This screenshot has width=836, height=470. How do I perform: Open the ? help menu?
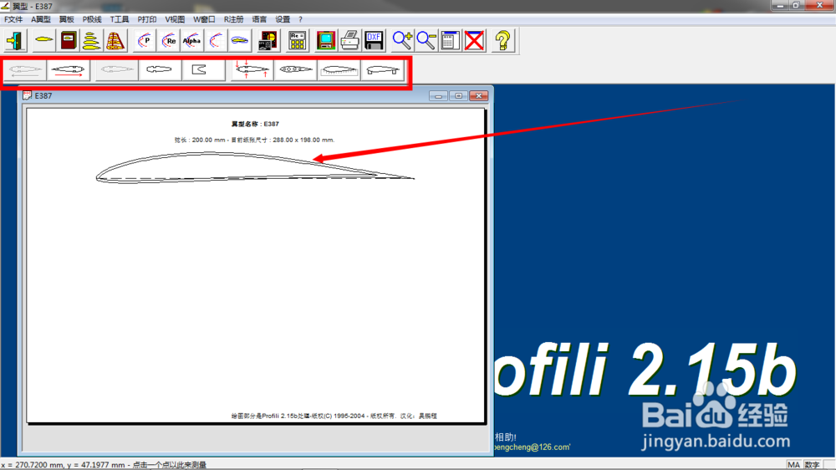point(300,19)
